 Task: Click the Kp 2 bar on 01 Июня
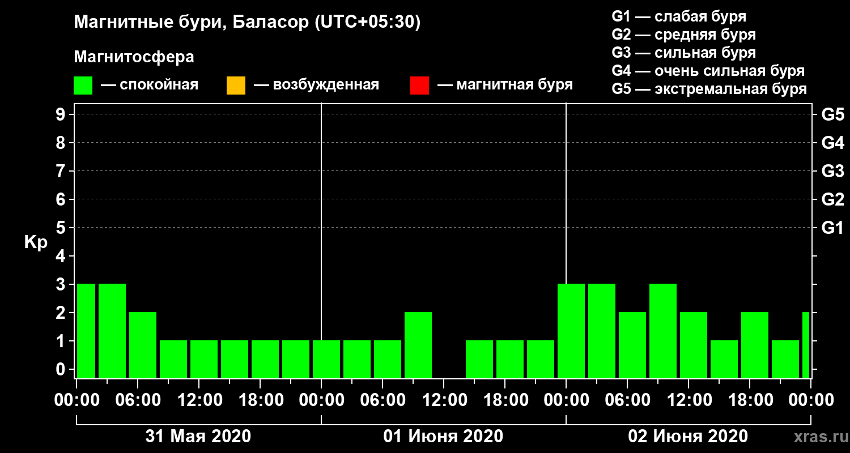(x=418, y=345)
